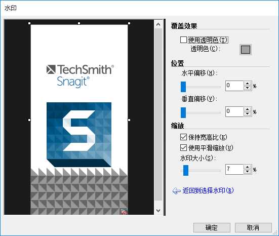279x236 pixels.
Task: Confirm with the 确定 button
Action: [x=212, y=227]
